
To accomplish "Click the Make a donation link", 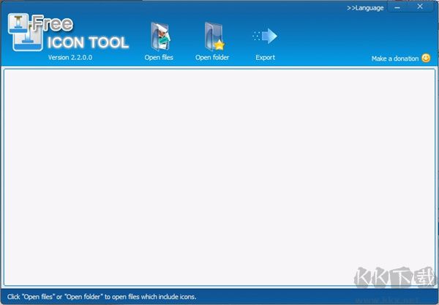I will click(395, 59).
